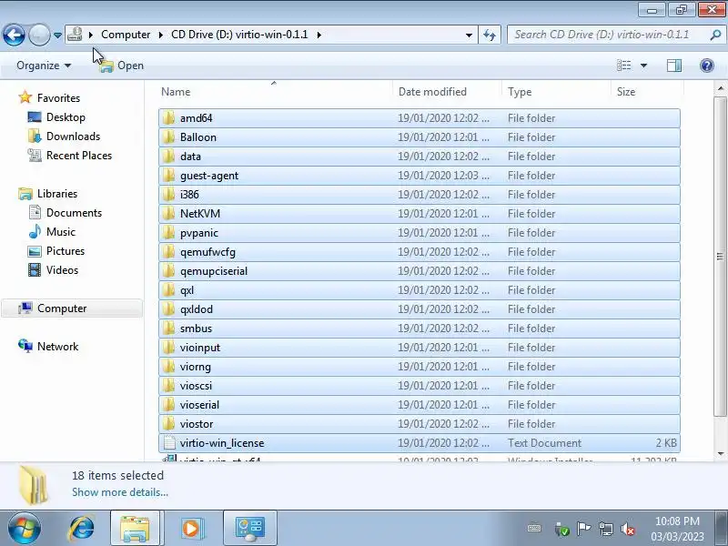Image resolution: width=728 pixels, height=546 pixels.
Task: Select the data folder name
Action: (190, 157)
